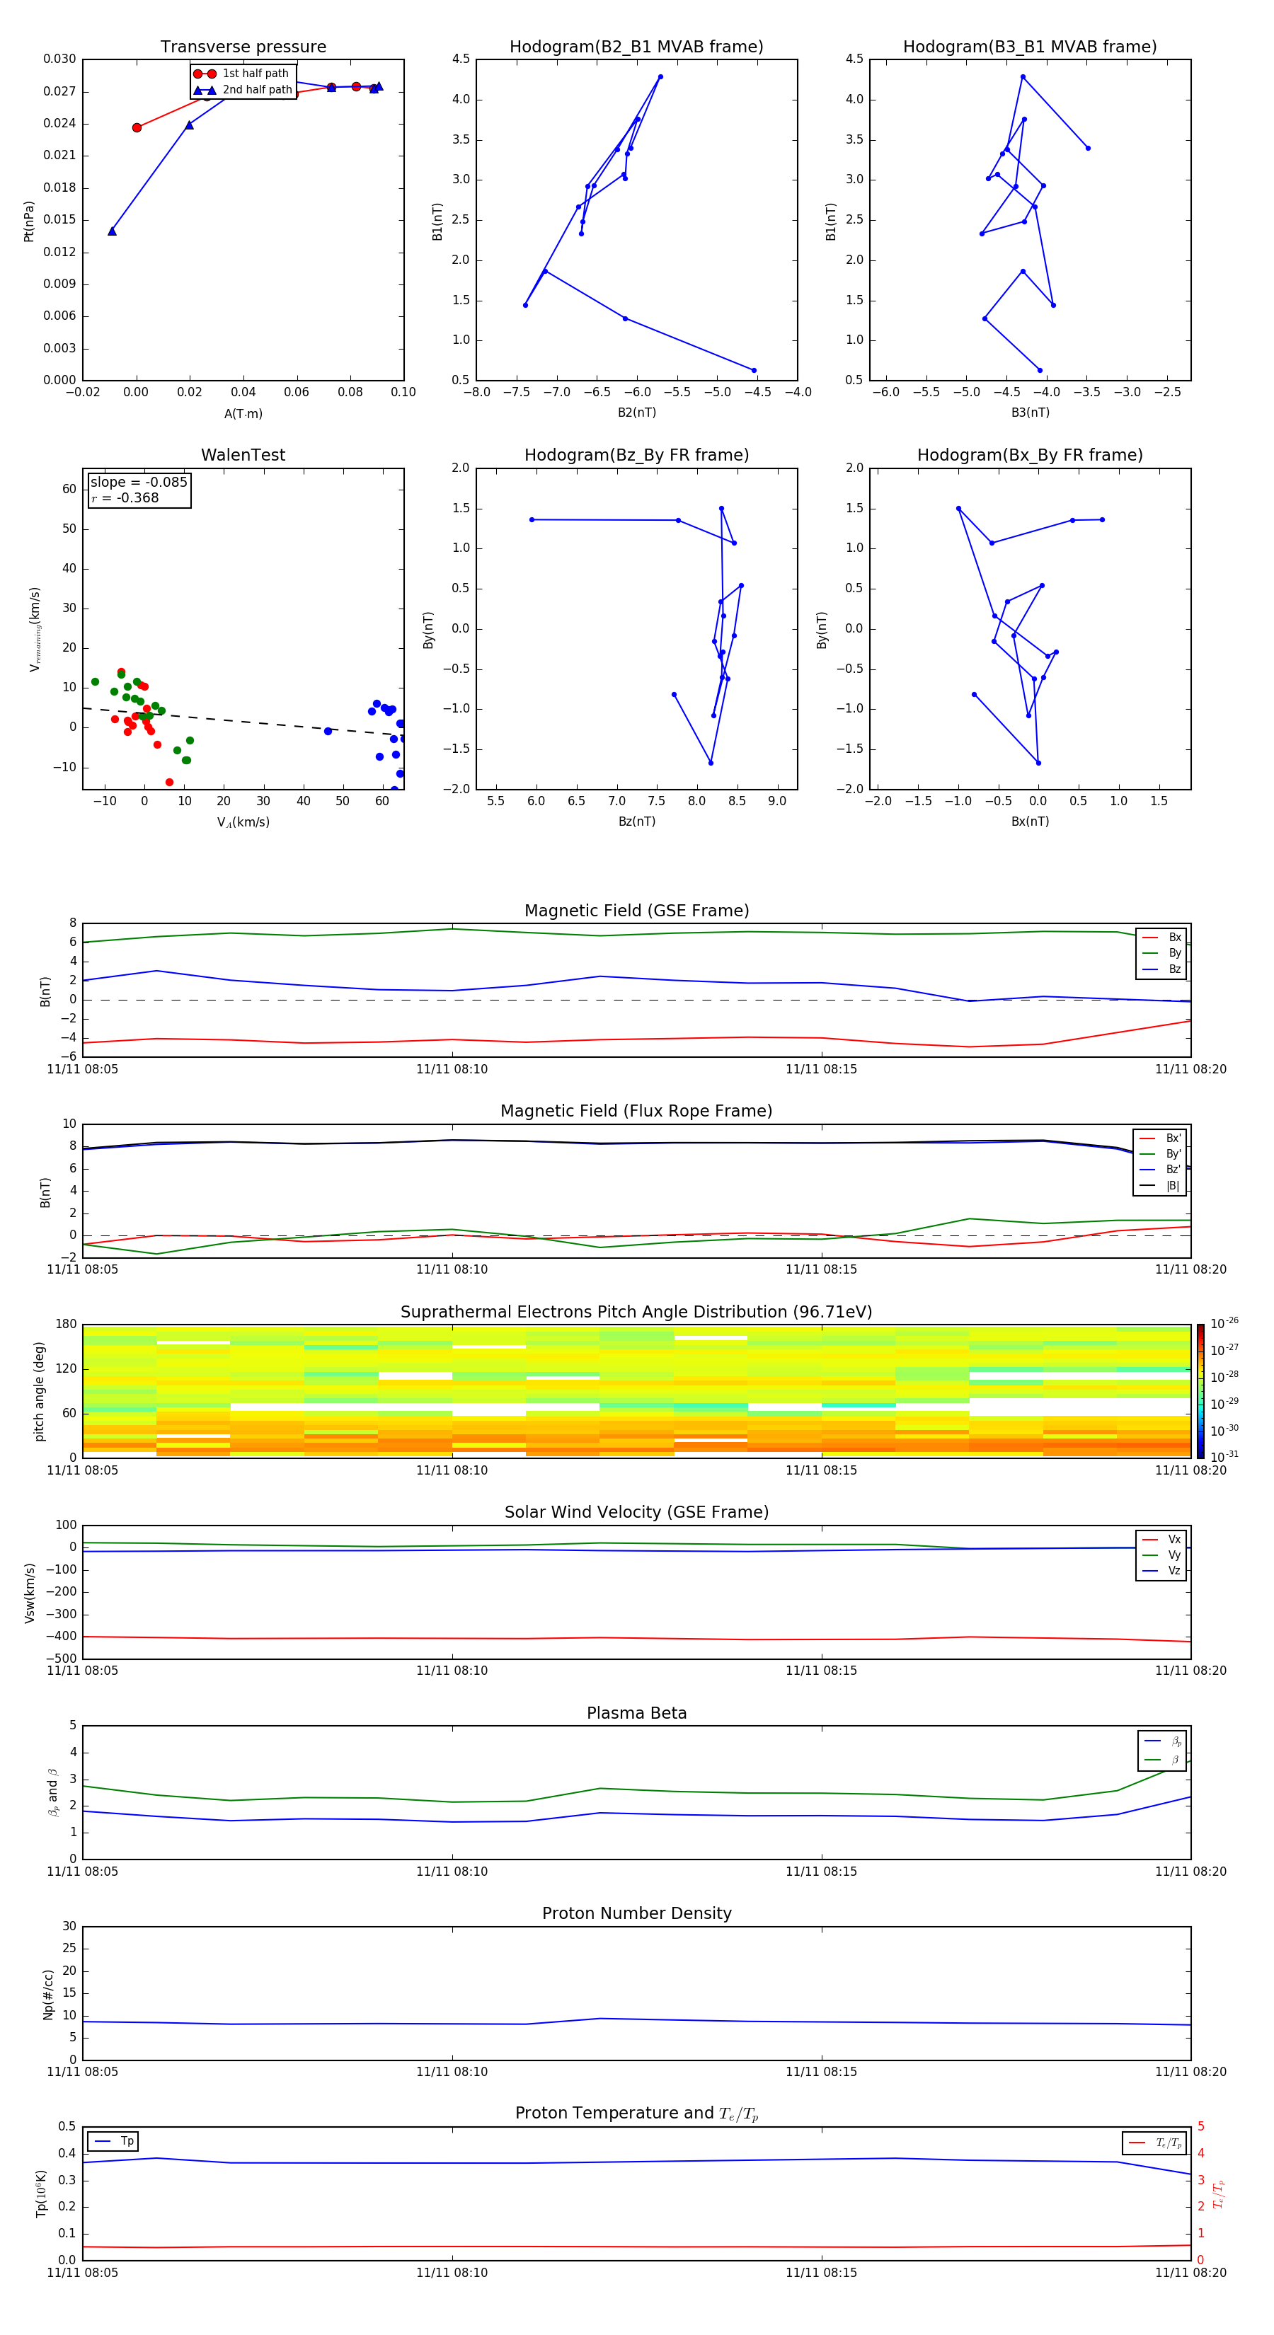Image resolution: width=1274 pixels, height=2335 pixels.
Task: Click the By' legend entry in flux rope panel
Action: tap(1161, 1155)
